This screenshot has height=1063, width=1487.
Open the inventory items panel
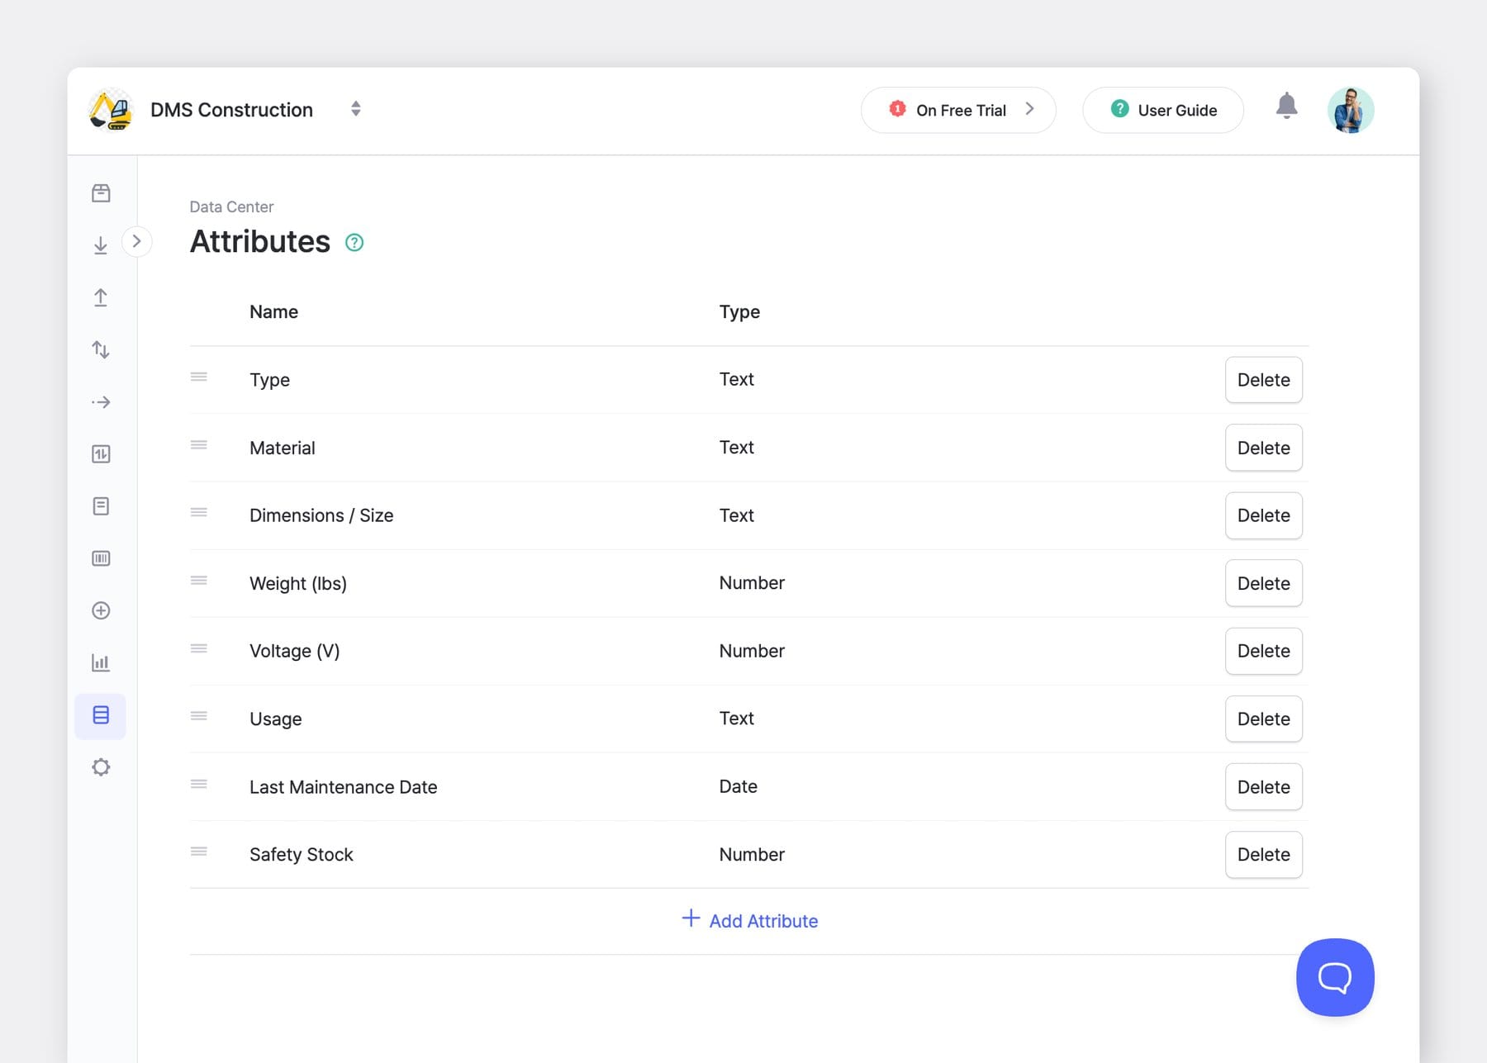point(101,192)
